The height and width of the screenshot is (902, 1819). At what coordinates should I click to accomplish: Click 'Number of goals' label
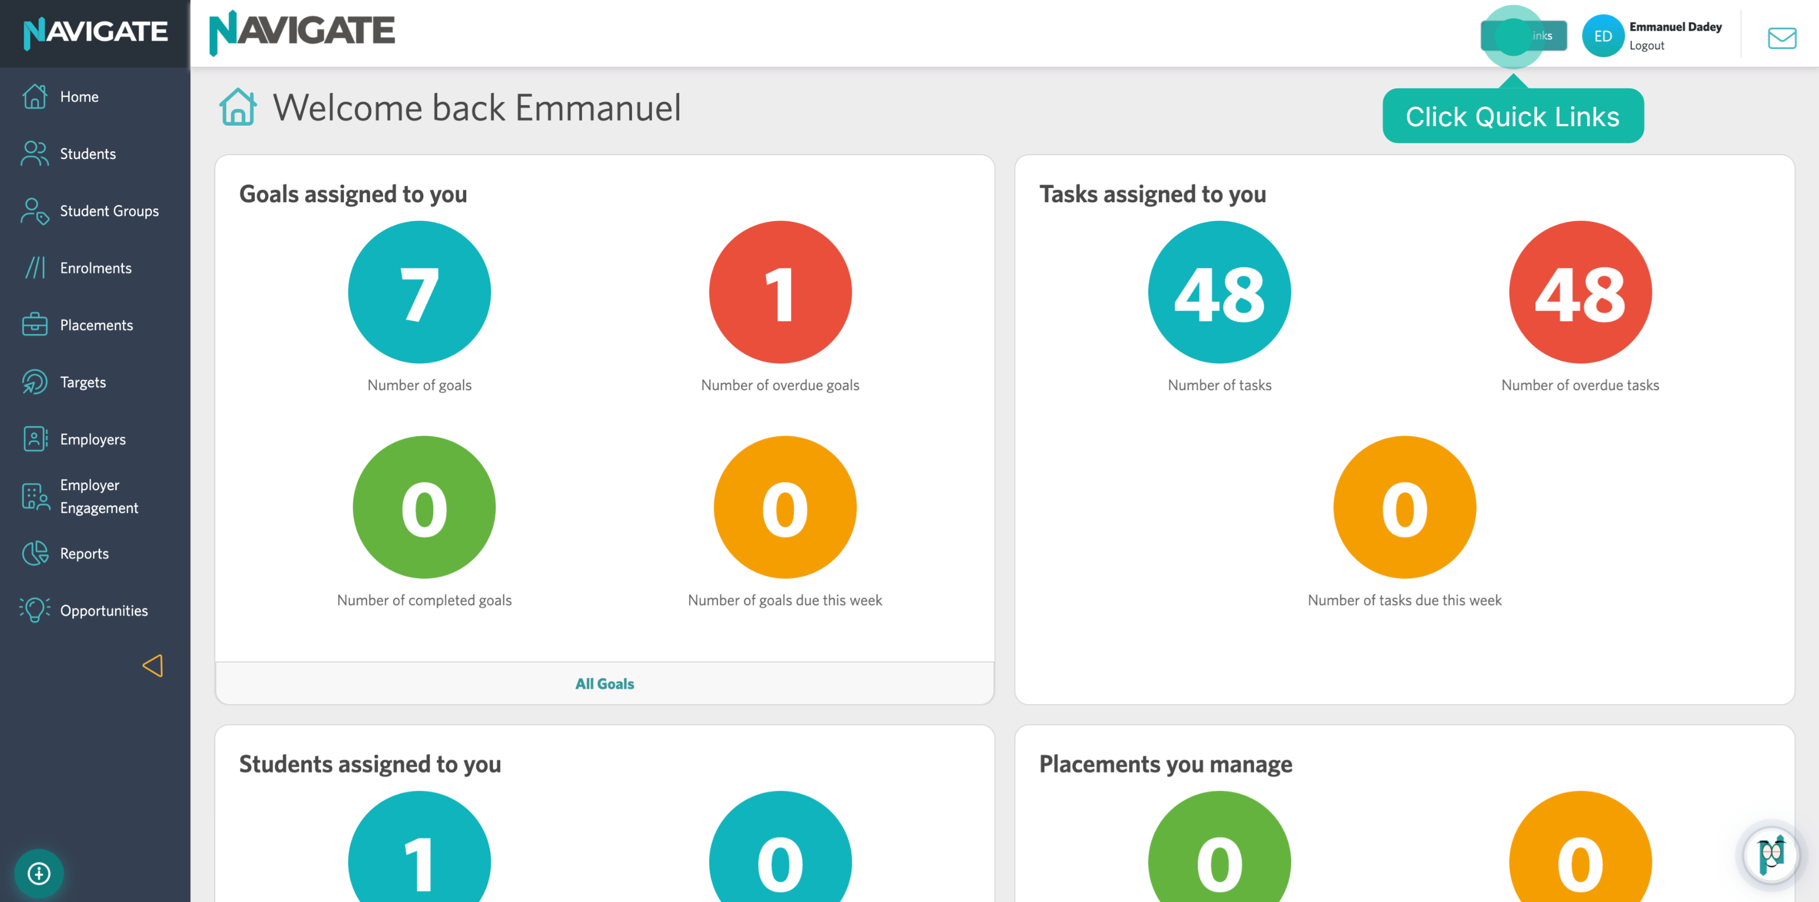click(x=419, y=385)
